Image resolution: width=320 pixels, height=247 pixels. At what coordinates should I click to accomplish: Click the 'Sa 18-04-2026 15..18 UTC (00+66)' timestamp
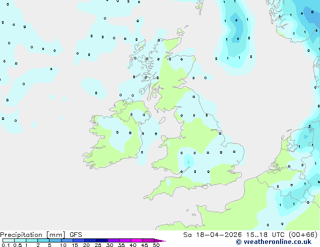[250, 235]
